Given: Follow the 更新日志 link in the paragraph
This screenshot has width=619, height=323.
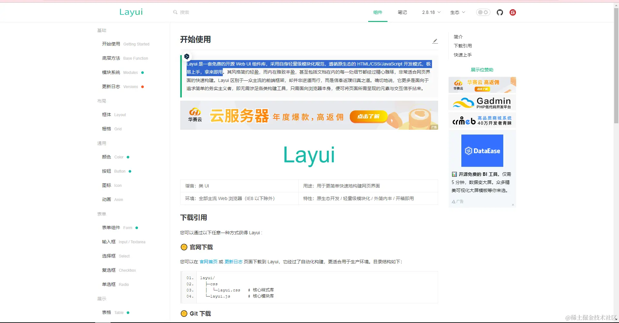Looking at the screenshot, I should point(233,262).
